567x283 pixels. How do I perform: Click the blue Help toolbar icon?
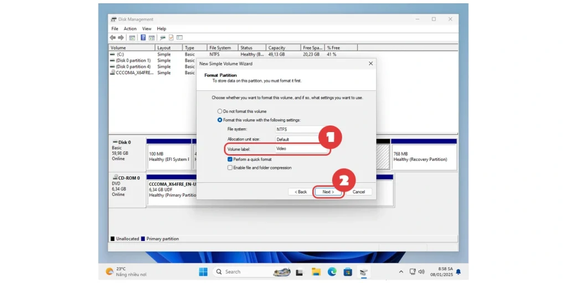(x=143, y=38)
